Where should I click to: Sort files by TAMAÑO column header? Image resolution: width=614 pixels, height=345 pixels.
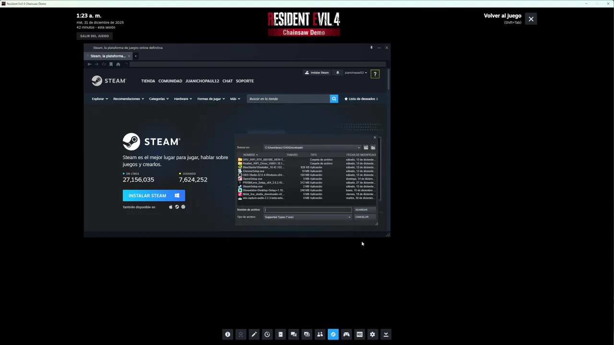point(292,155)
